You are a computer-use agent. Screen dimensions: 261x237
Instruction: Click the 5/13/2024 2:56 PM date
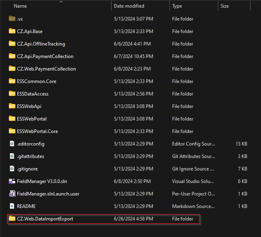pyautogui.click(x=133, y=94)
